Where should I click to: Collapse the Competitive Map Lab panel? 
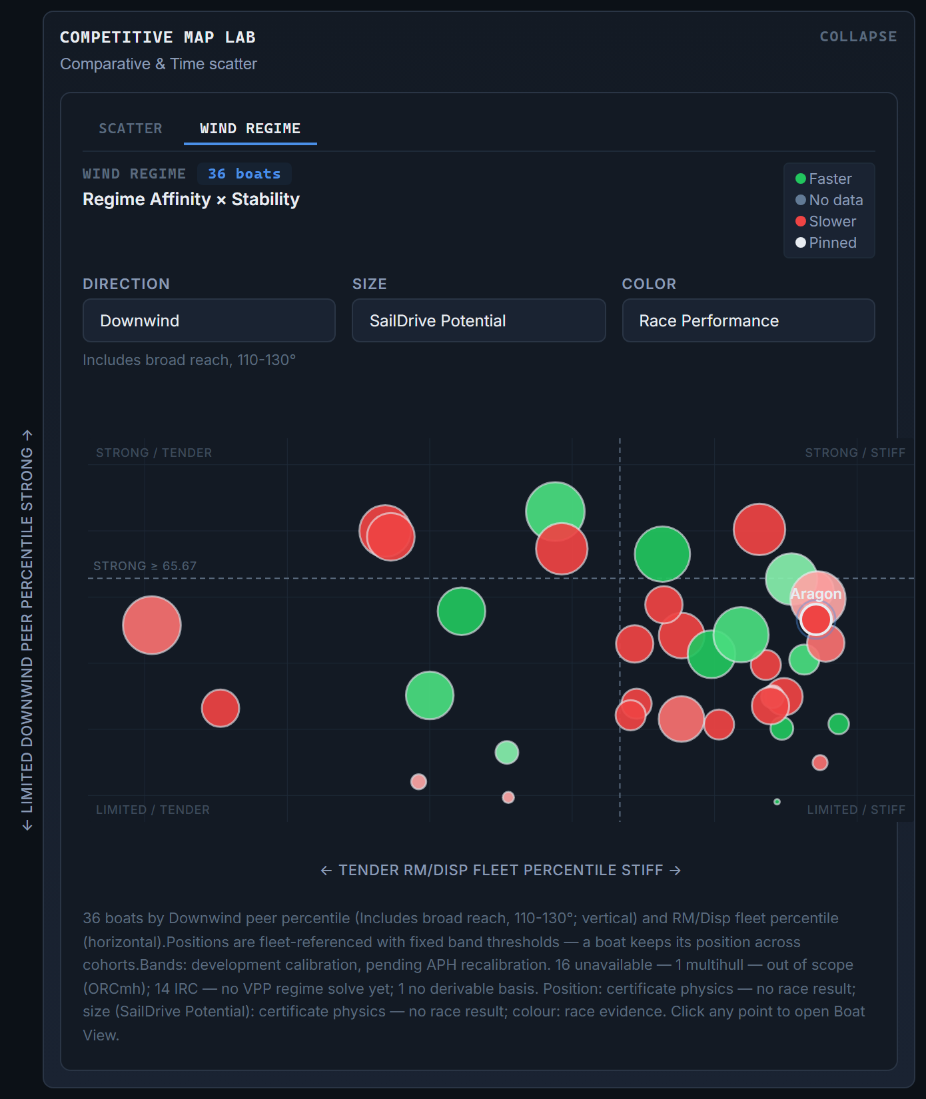(858, 37)
